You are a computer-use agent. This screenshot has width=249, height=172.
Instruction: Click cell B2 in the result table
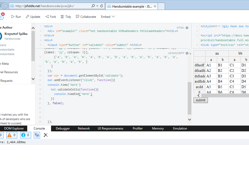tap(223, 71)
